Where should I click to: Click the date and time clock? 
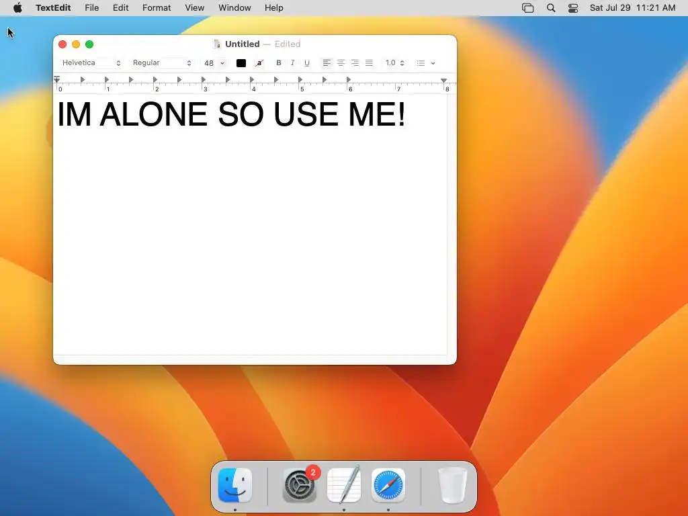point(632,8)
